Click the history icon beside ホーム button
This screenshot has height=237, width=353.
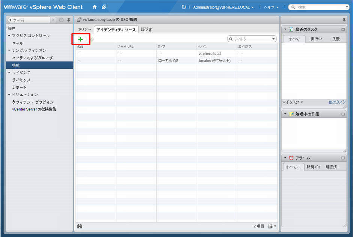(x=61, y=20)
